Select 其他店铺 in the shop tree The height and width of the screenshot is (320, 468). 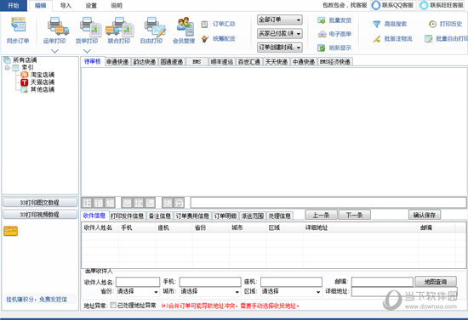click(43, 90)
